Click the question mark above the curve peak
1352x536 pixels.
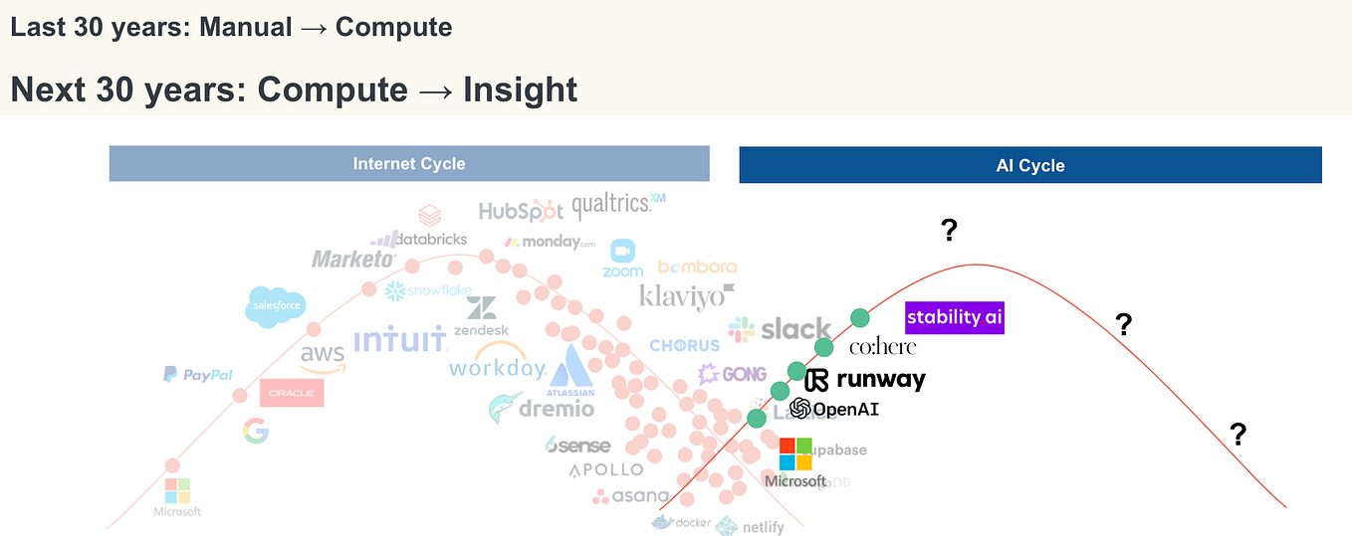click(949, 232)
